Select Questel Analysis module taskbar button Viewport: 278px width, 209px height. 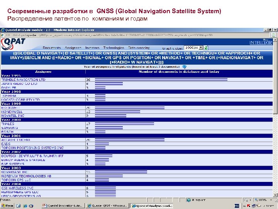click(x=152, y=206)
